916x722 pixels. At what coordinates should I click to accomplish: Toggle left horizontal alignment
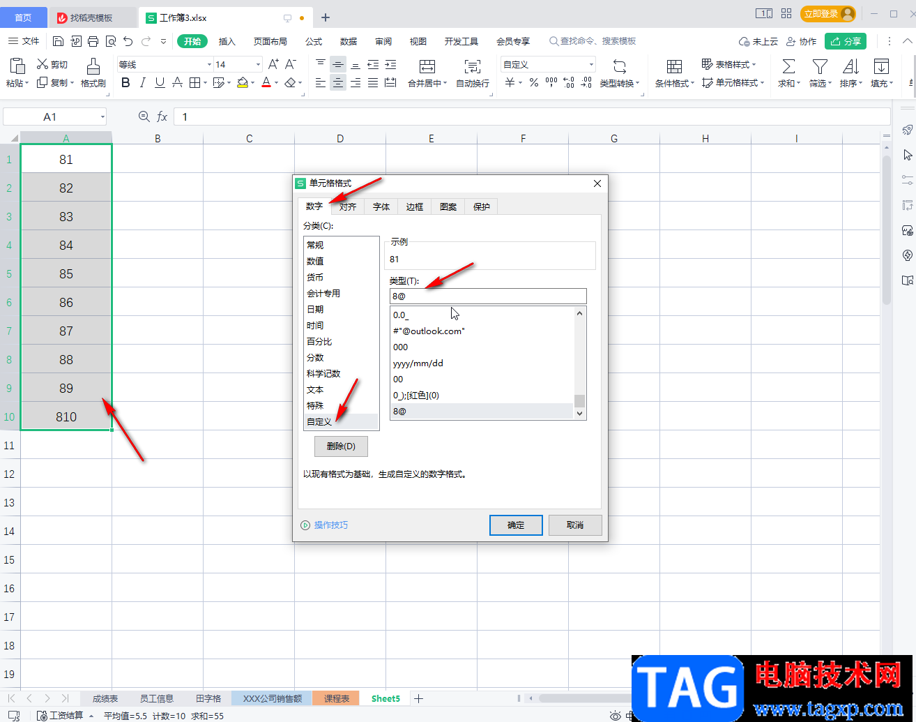pos(321,83)
